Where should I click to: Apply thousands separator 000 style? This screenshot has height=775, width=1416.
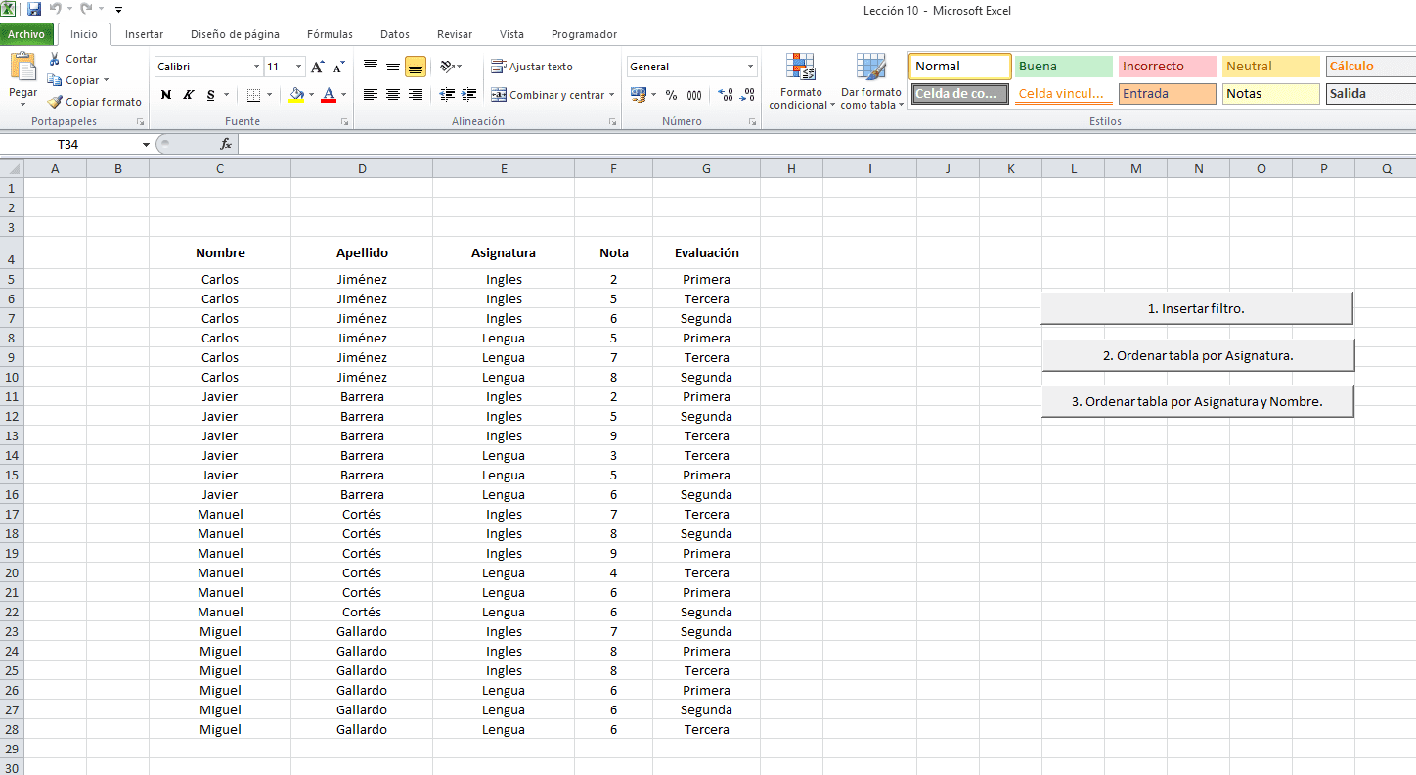694,95
